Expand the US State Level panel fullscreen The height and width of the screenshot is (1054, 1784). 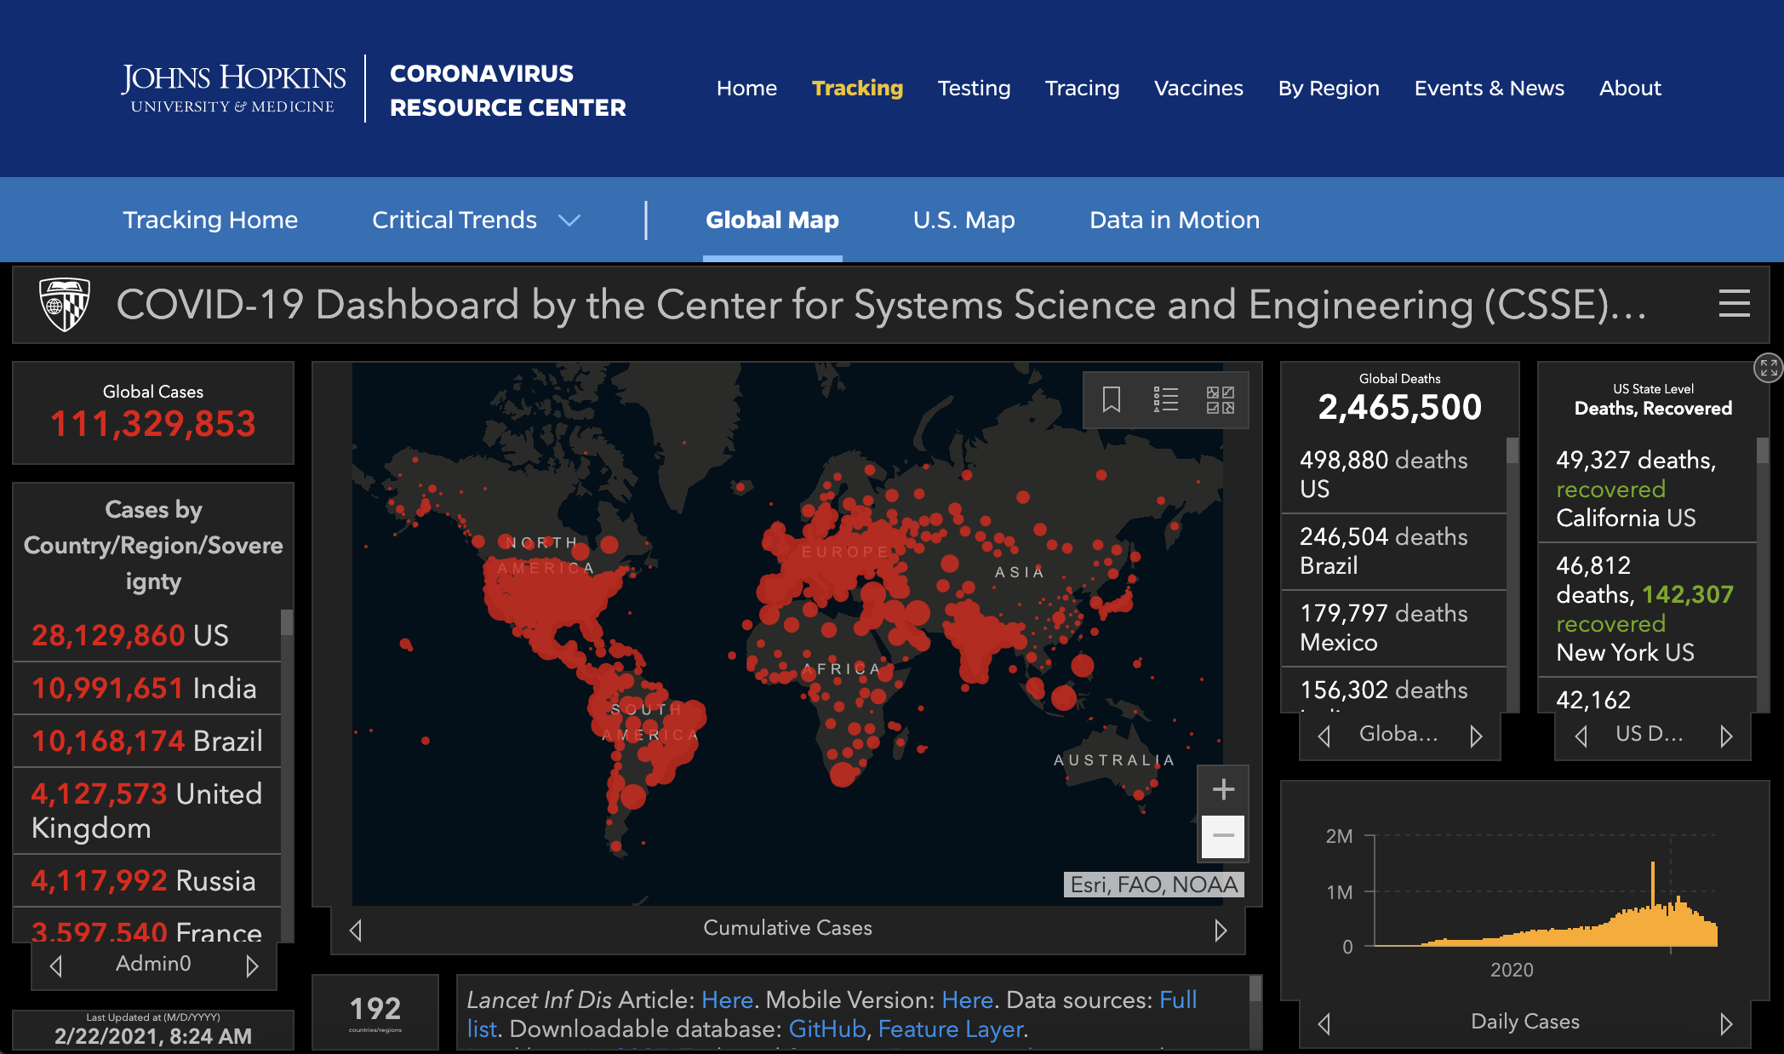click(1768, 368)
